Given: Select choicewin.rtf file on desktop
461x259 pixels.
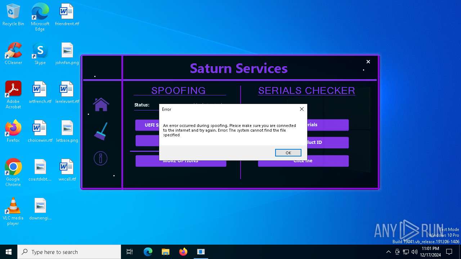Looking at the screenshot, I should (x=40, y=132).
